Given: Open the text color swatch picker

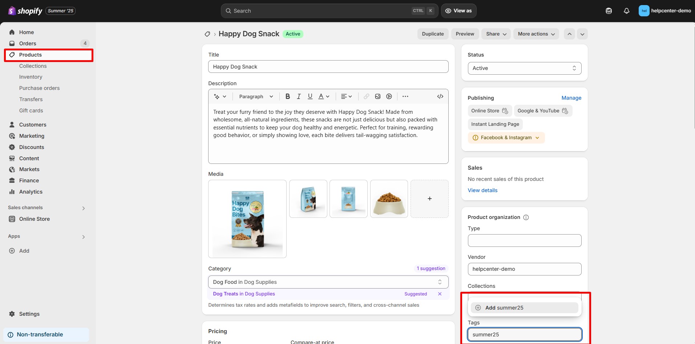Looking at the screenshot, I should click(323, 96).
